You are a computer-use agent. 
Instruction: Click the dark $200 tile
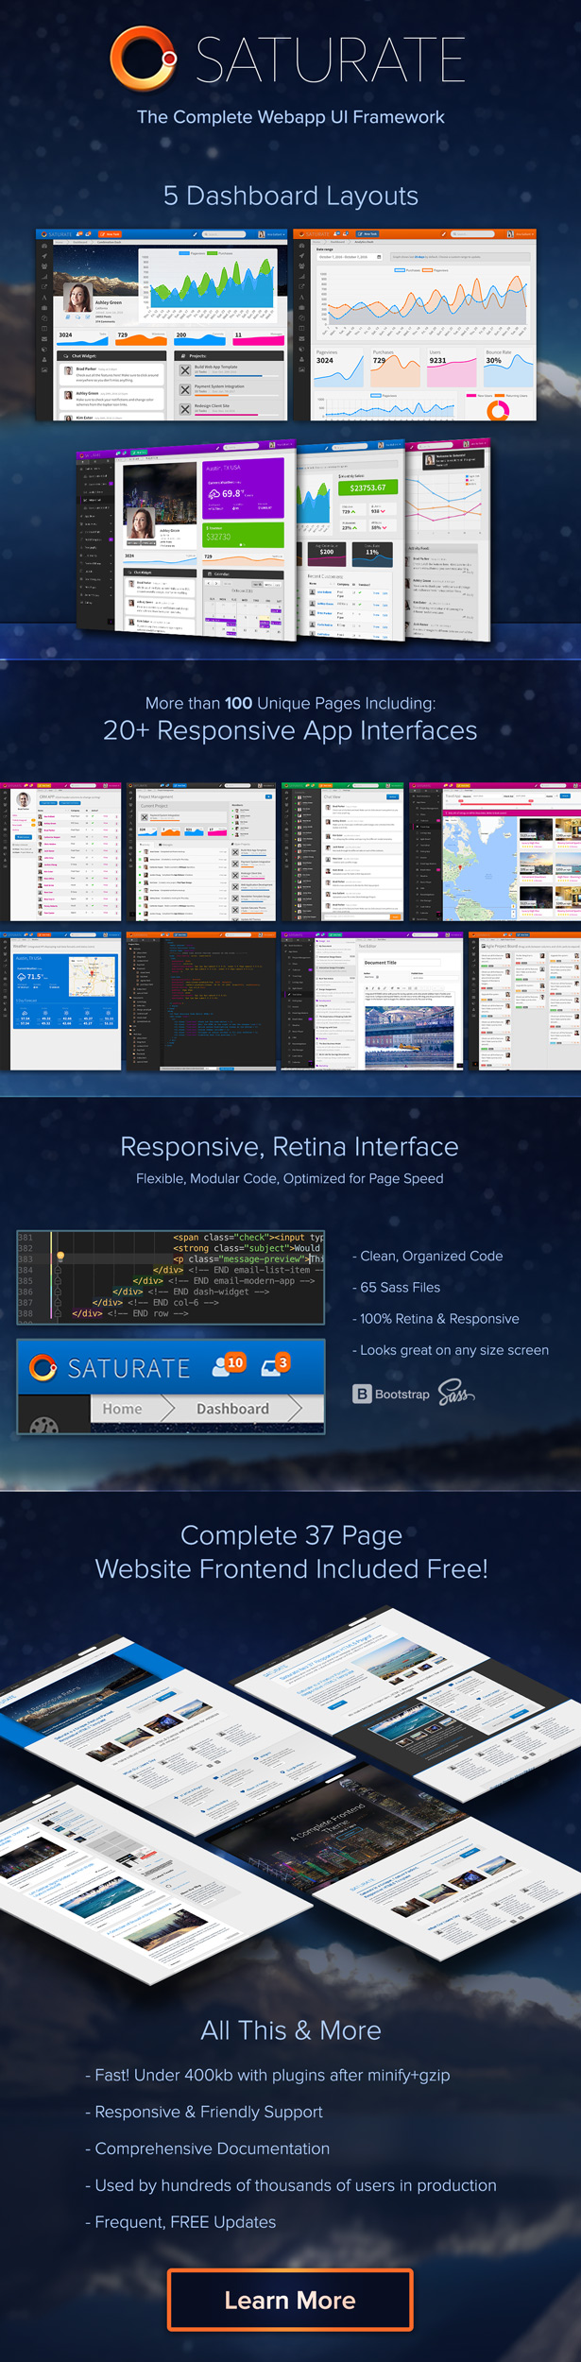(326, 555)
